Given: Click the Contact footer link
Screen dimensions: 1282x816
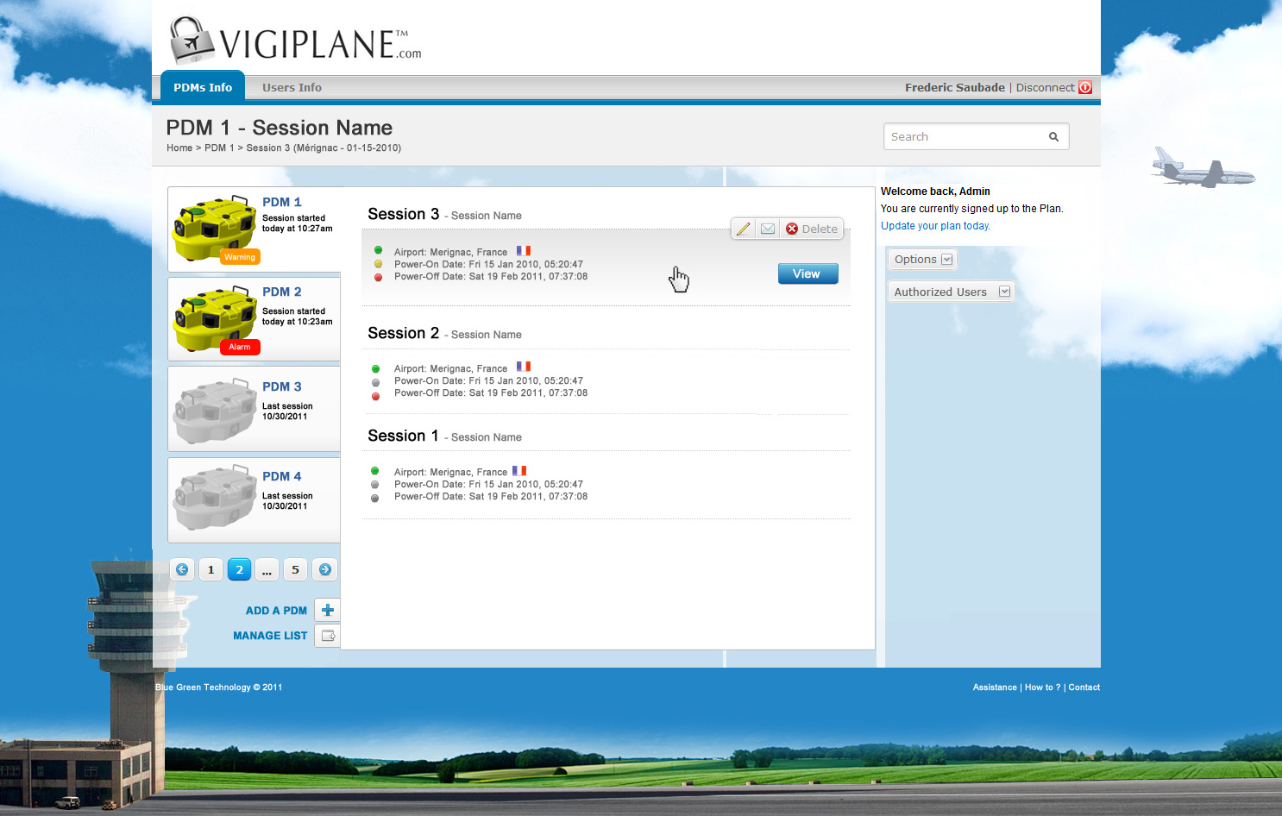Looking at the screenshot, I should pos(1084,687).
